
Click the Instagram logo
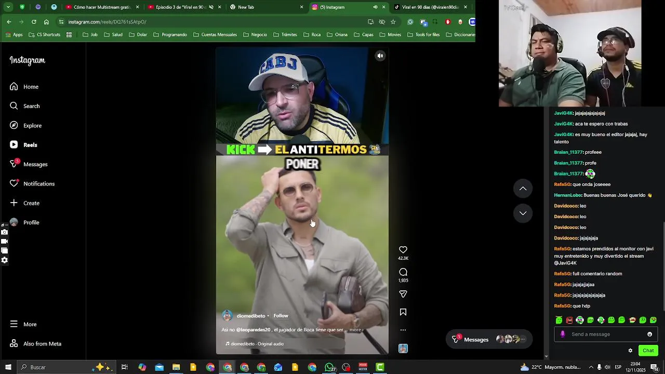28,60
